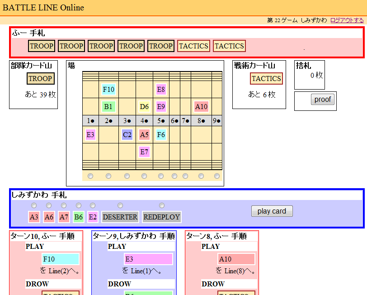This screenshot has height=295, width=367.
Task: Choose the line 4 radio button below the board
Action: [x=144, y=176]
